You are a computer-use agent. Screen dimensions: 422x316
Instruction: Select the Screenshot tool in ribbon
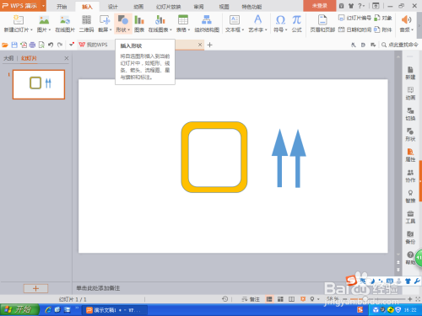[x=105, y=20]
